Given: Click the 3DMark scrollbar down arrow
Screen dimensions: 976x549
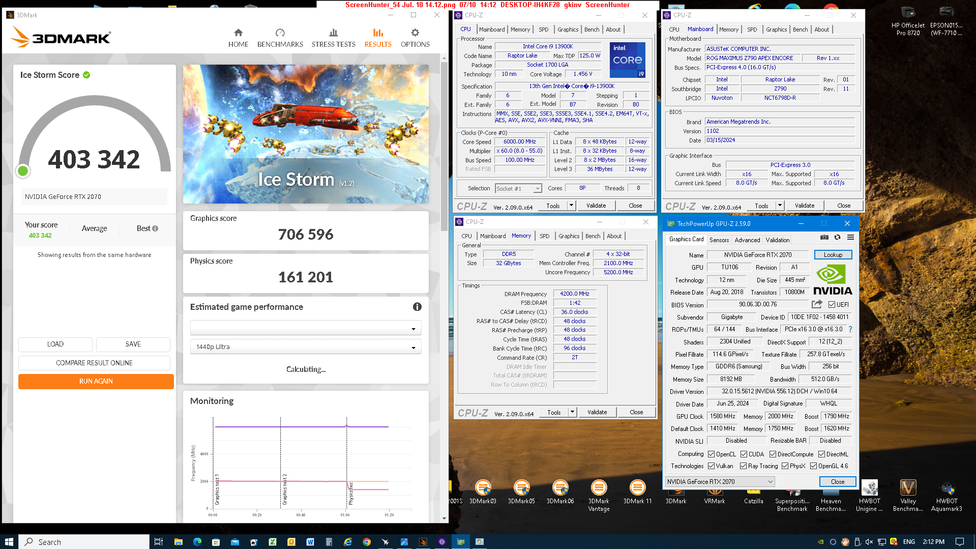Looking at the screenshot, I should pos(444,518).
